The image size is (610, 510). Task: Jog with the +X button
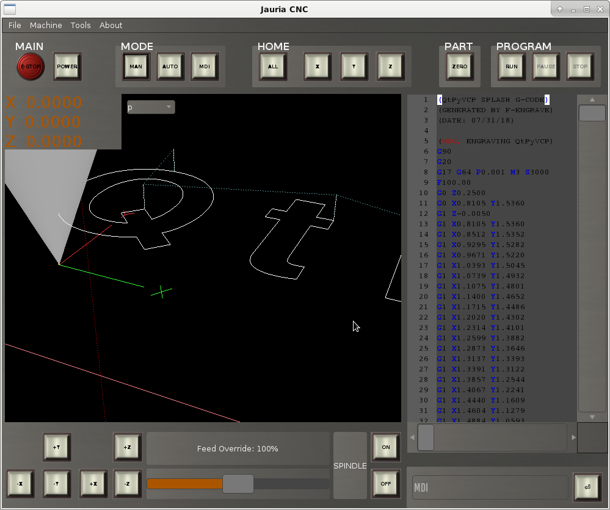pos(93,484)
